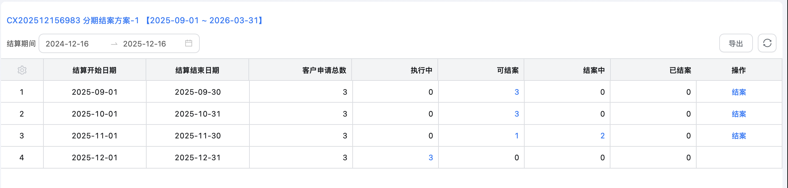Click the refresh icon button

[x=767, y=43]
